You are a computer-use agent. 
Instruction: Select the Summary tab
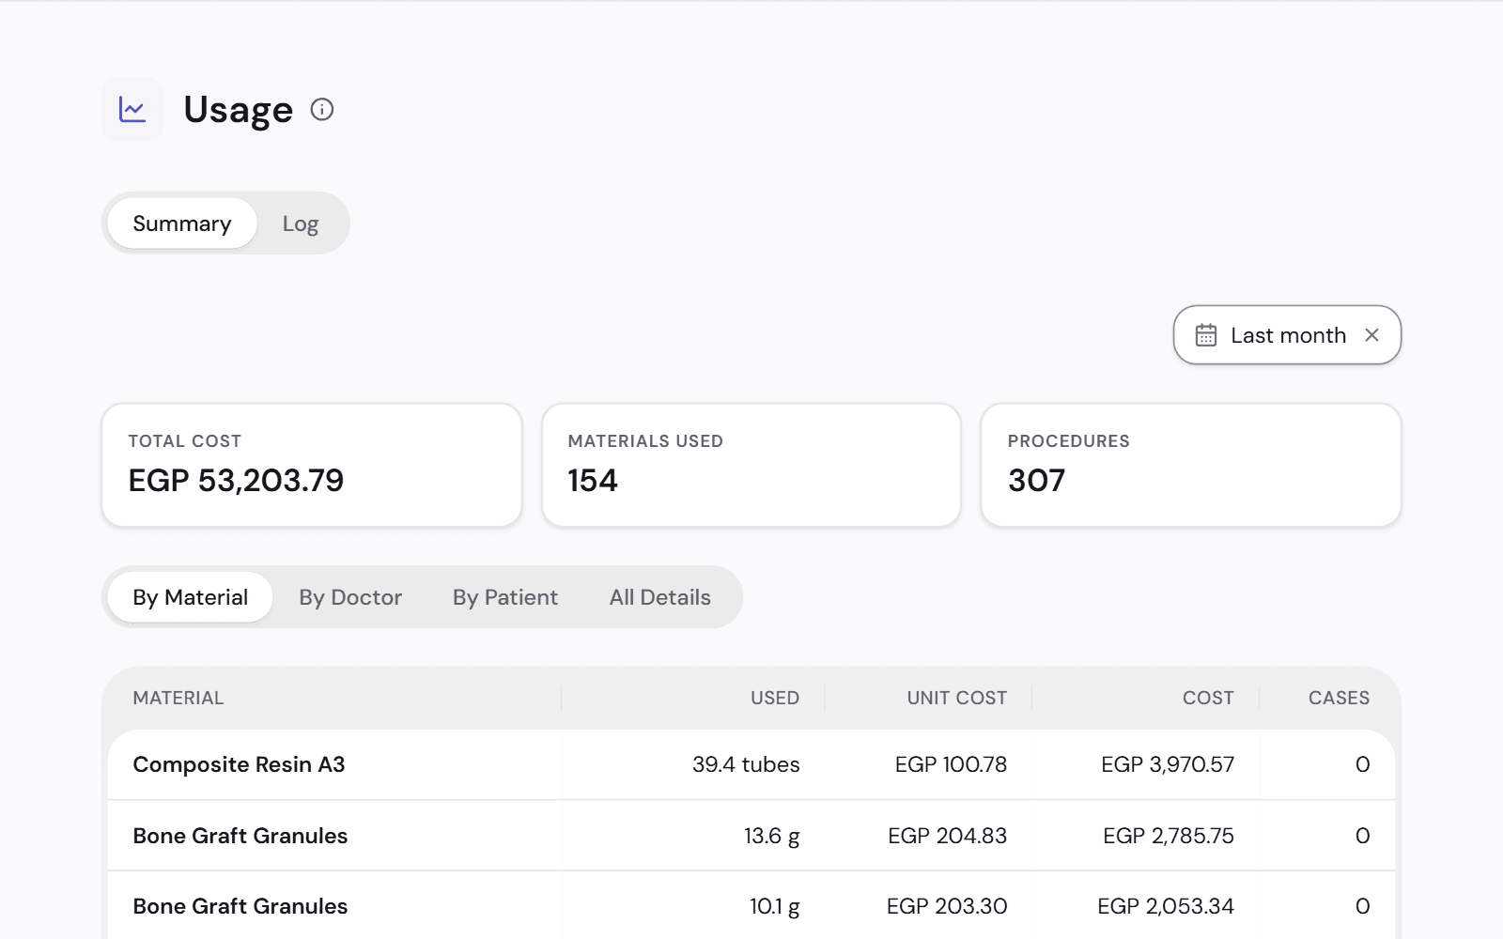pyautogui.click(x=182, y=223)
